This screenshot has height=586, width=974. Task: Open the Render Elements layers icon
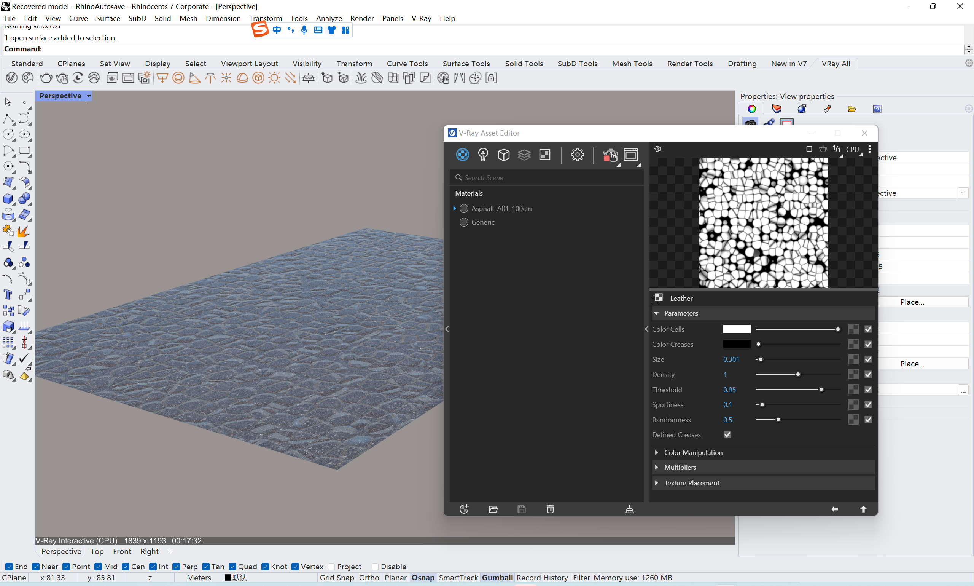pos(524,155)
